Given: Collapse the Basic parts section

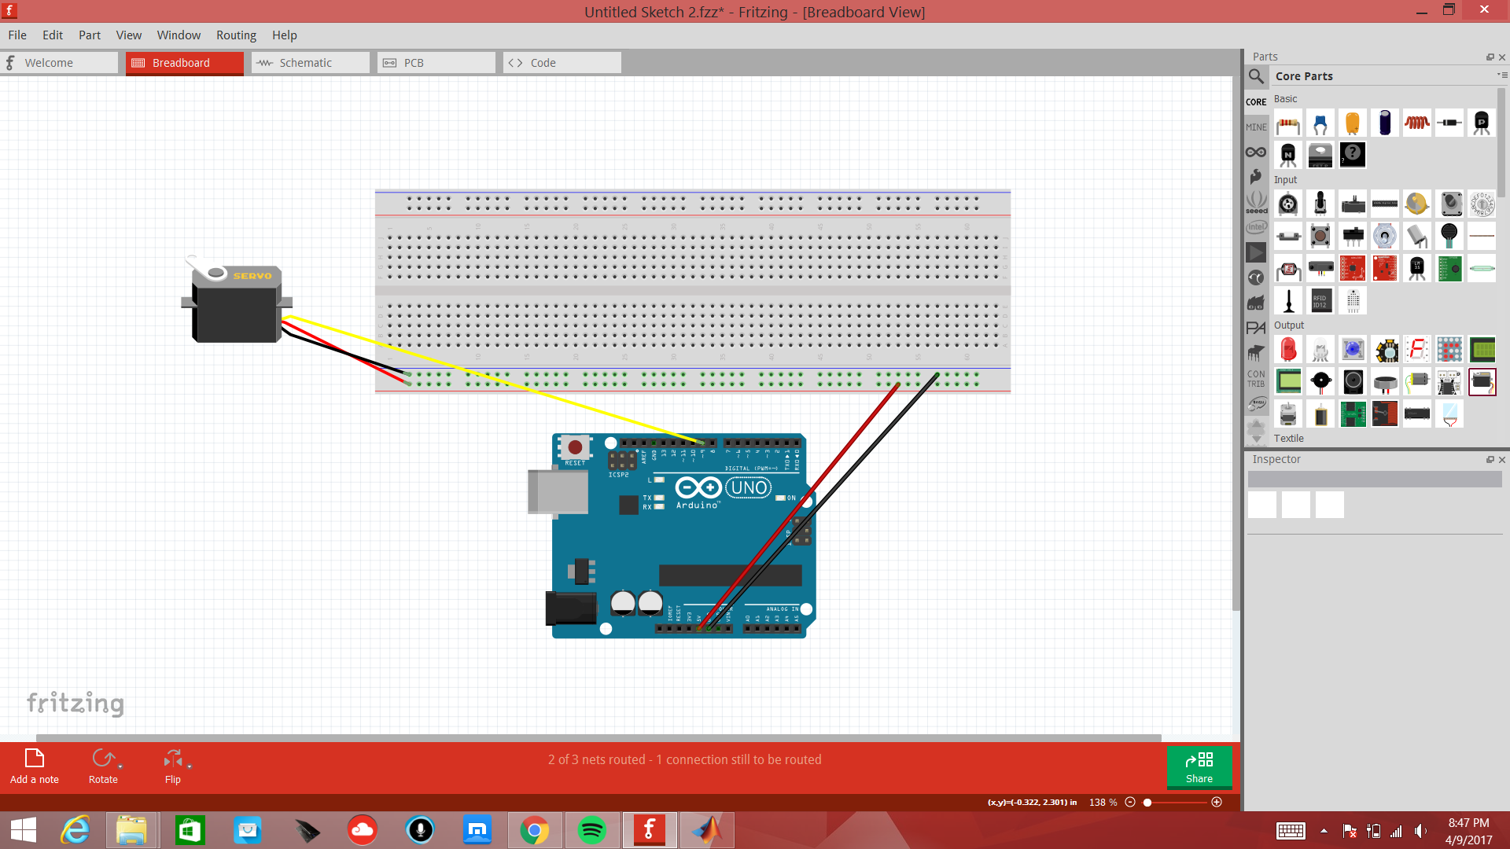Looking at the screenshot, I should click(x=1285, y=99).
